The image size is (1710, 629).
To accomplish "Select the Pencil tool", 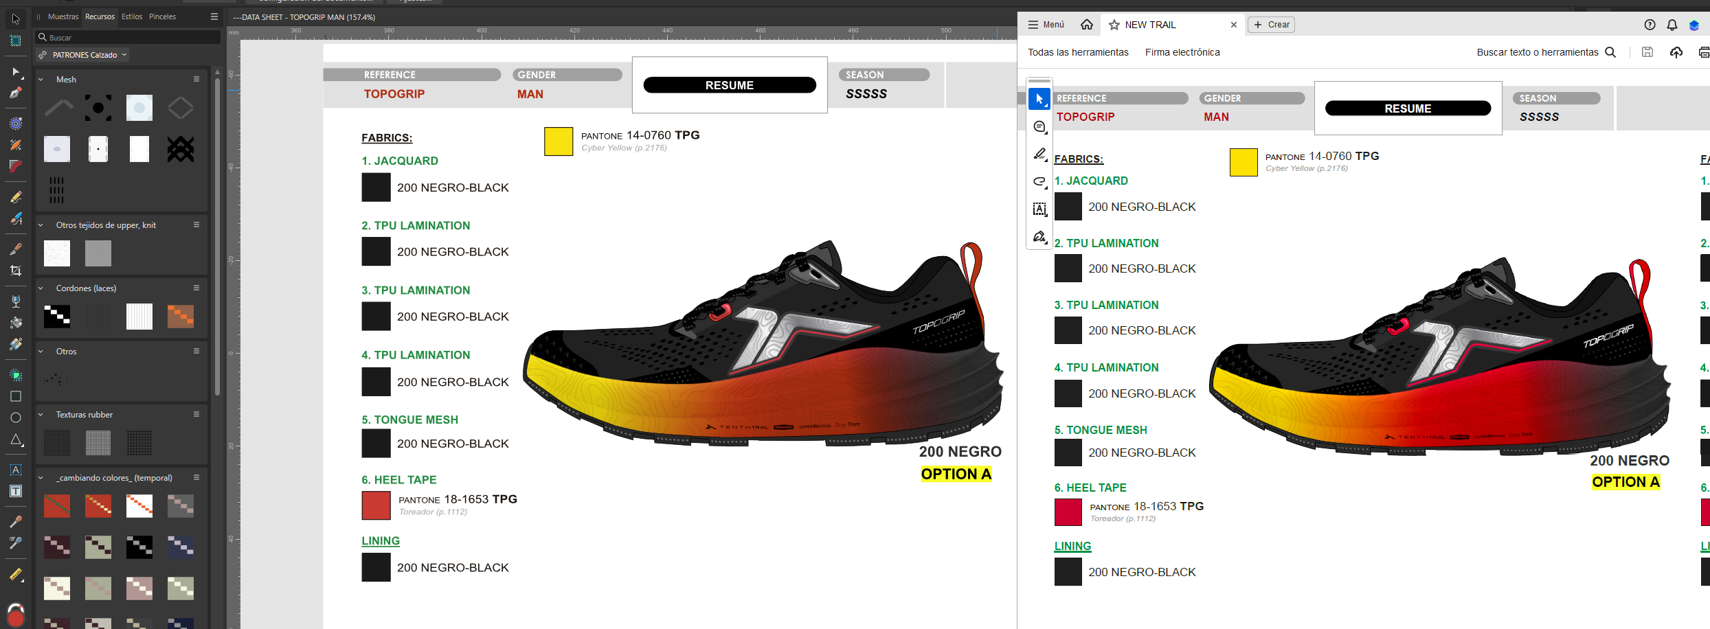I will [16, 197].
